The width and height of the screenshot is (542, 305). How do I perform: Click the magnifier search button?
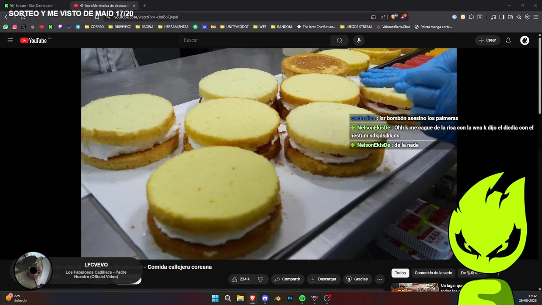click(340, 40)
